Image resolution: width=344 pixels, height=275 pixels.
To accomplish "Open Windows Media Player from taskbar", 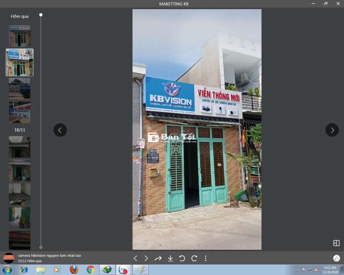I will point(57,270).
